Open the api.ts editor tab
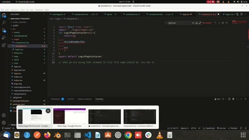 [109, 14]
